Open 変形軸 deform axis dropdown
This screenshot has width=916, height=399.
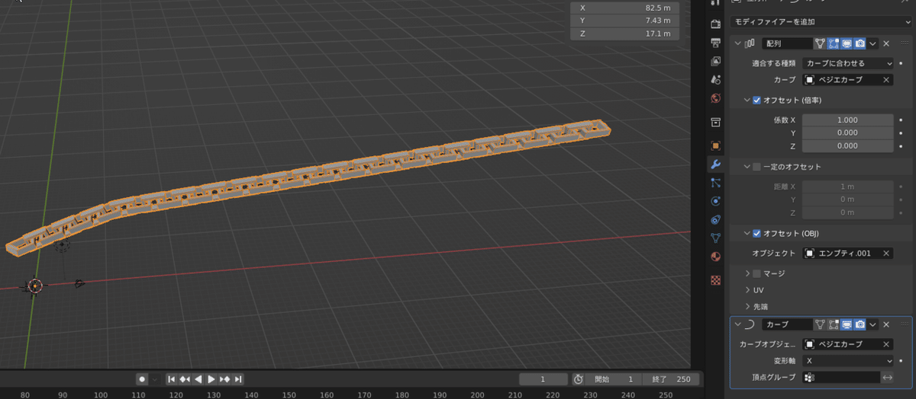(x=847, y=361)
